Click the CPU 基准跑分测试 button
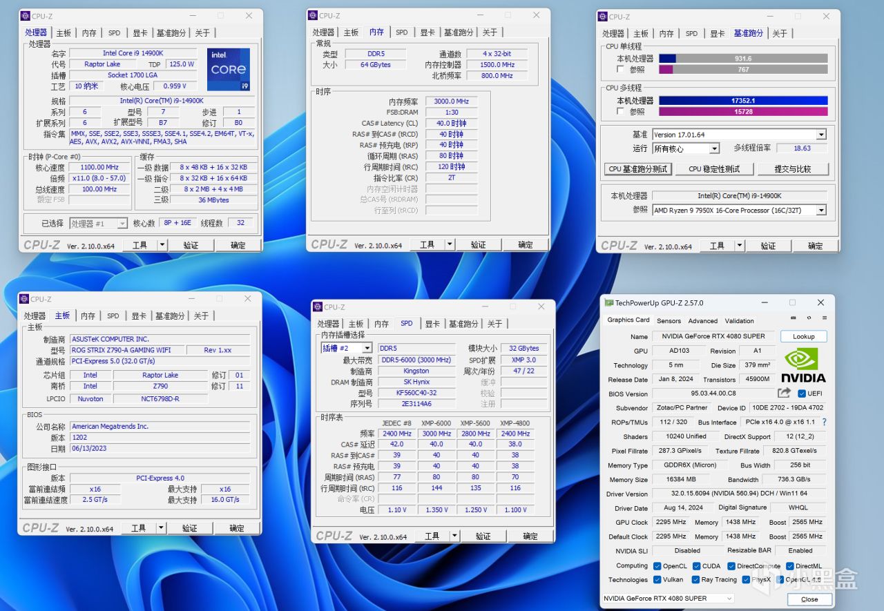 [637, 169]
